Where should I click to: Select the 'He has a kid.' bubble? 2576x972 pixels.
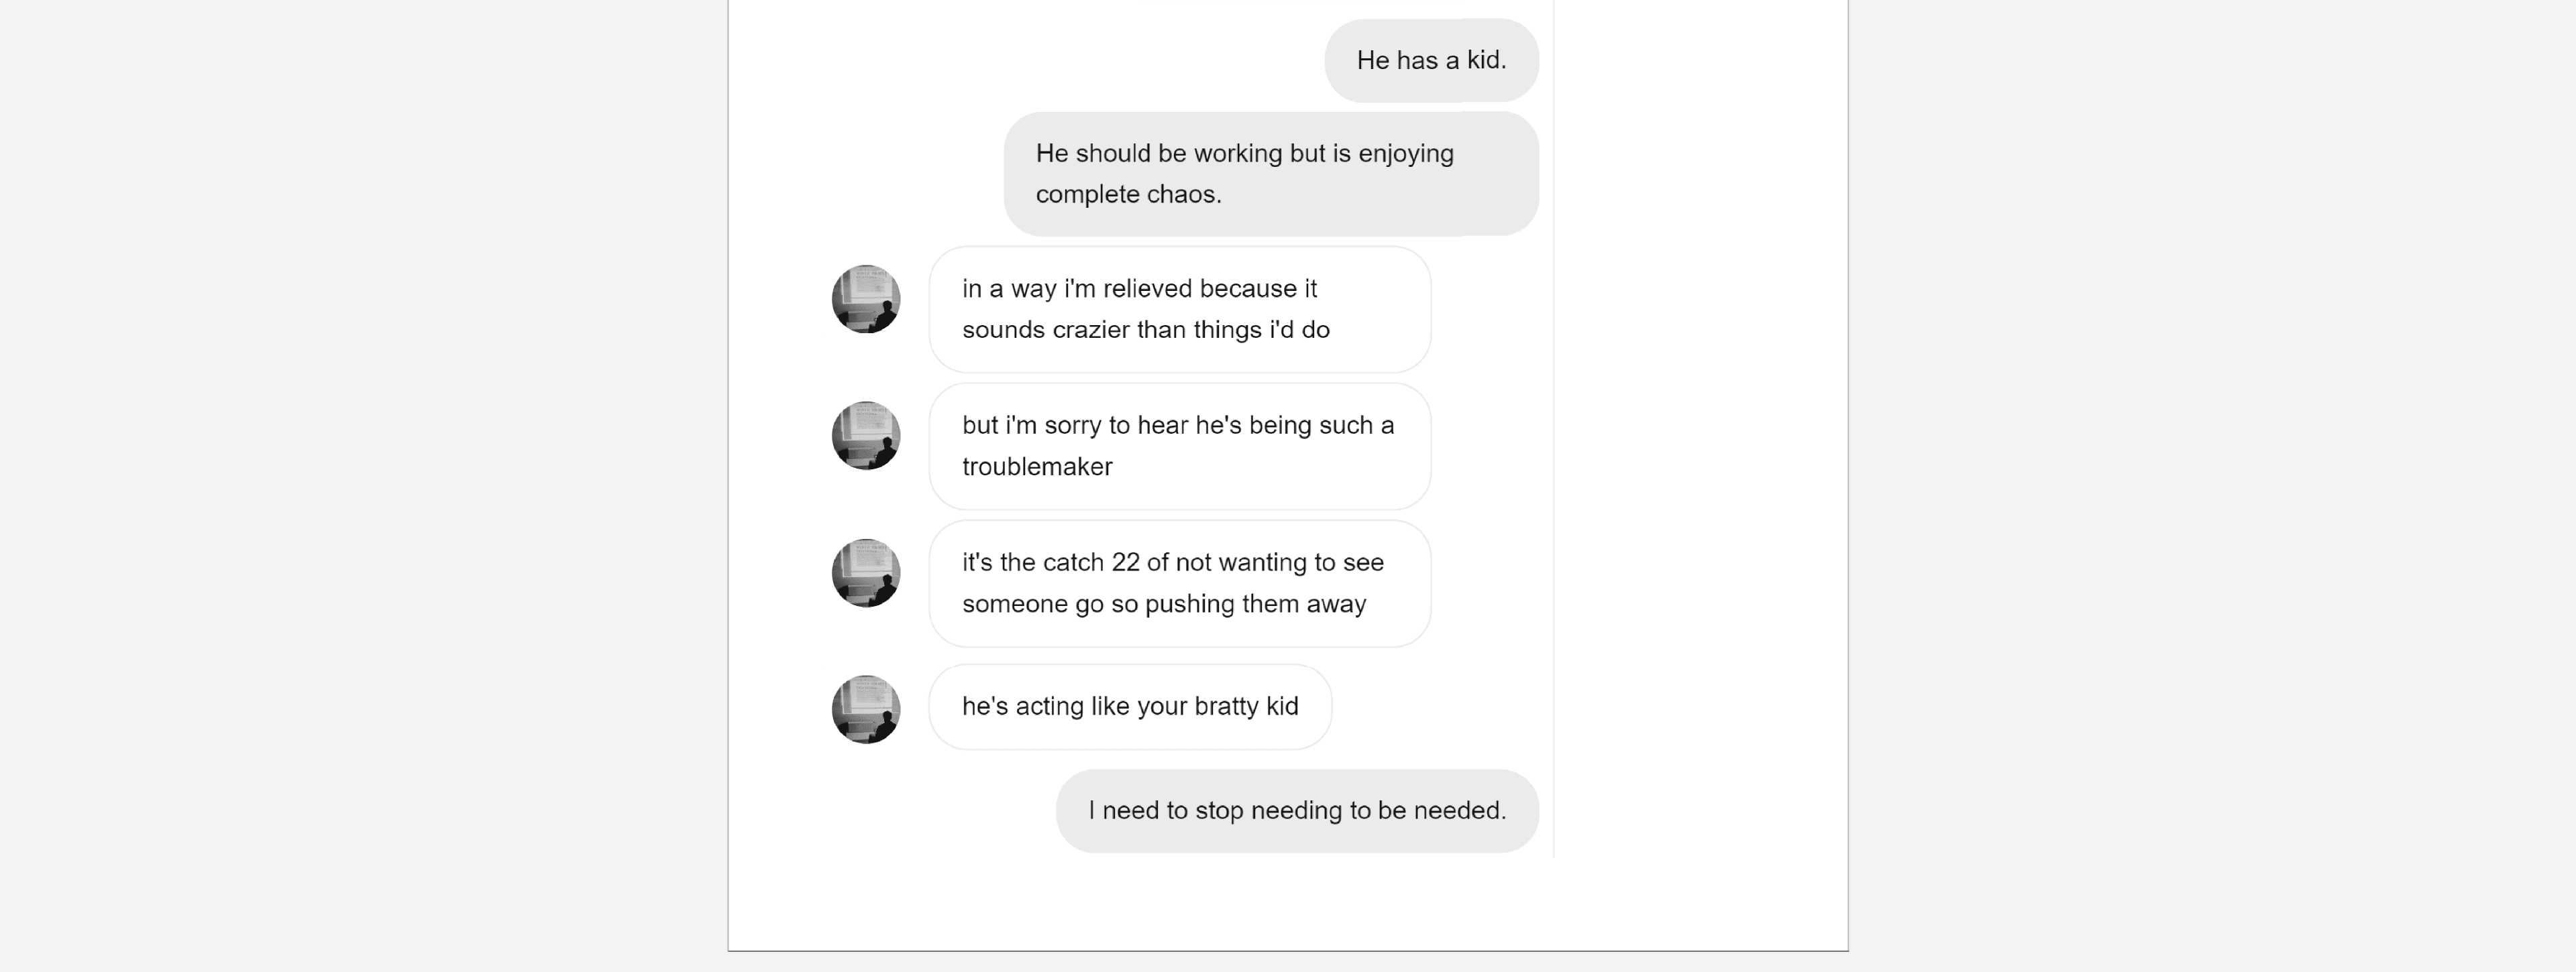coord(1431,60)
